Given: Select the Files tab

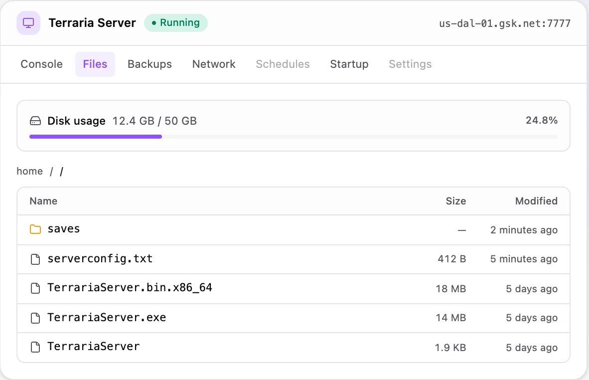Looking at the screenshot, I should pyautogui.click(x=95, y=64).
